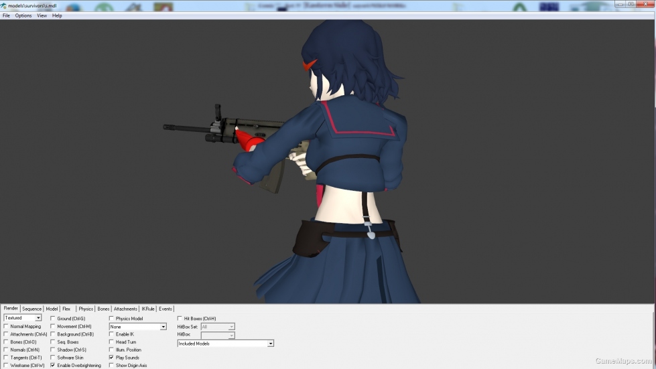Toggle Wireframe (Ctrl-W) checkbox
656x369 pixels.
tap(6, 365)
